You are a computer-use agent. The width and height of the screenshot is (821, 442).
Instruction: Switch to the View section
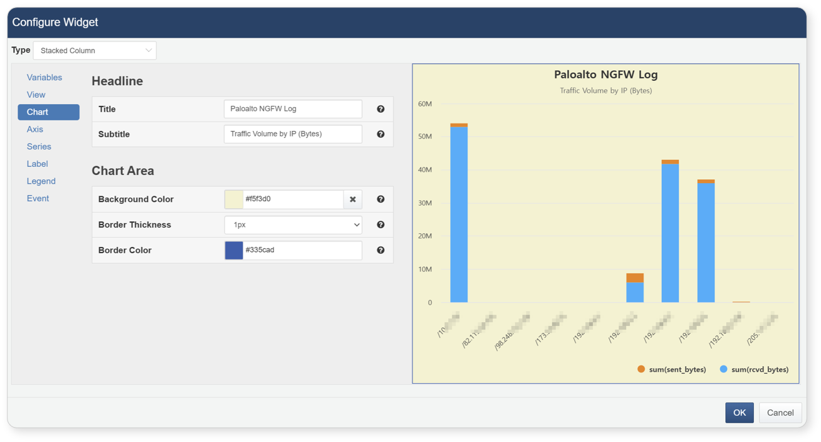pyautogui.click(x=36, y=95)
